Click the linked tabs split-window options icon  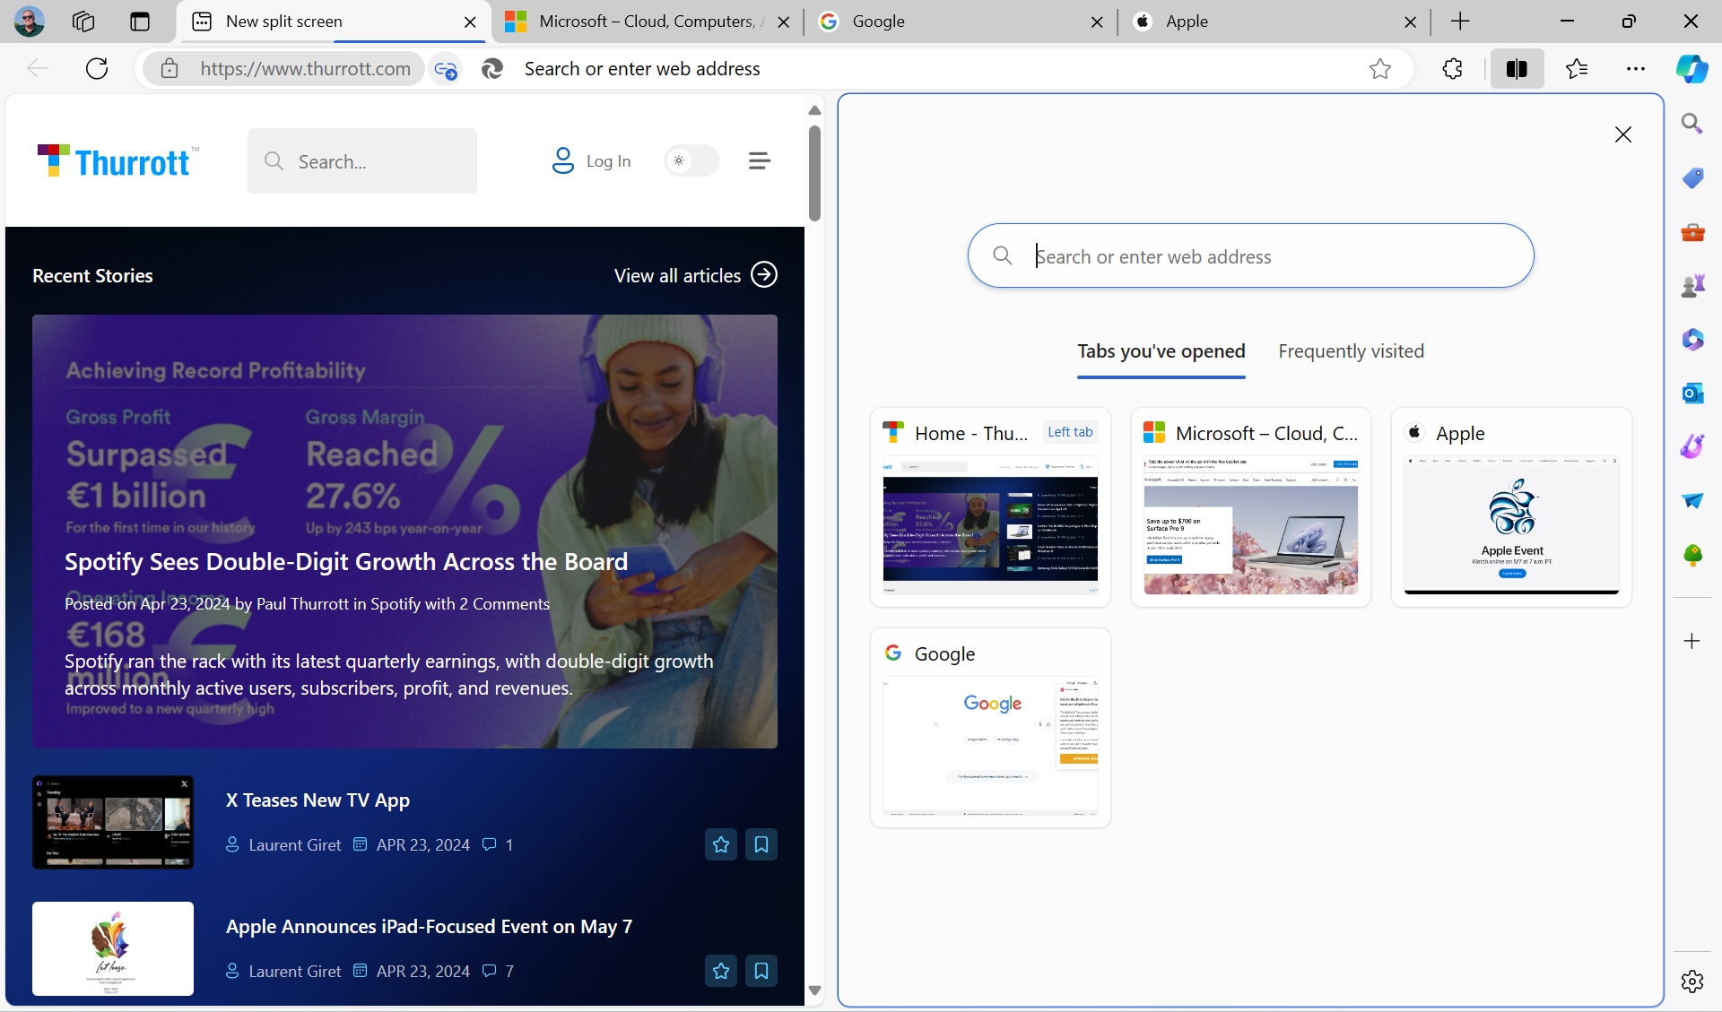tap(445, 69)
